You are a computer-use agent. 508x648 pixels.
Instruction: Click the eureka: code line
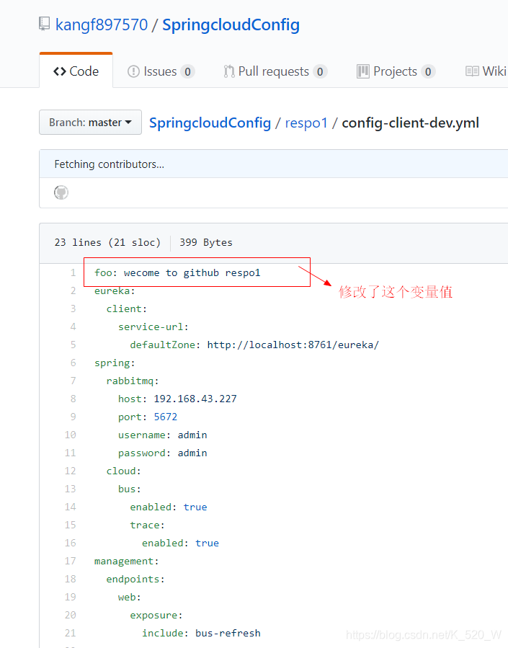(x=115, y=291)
